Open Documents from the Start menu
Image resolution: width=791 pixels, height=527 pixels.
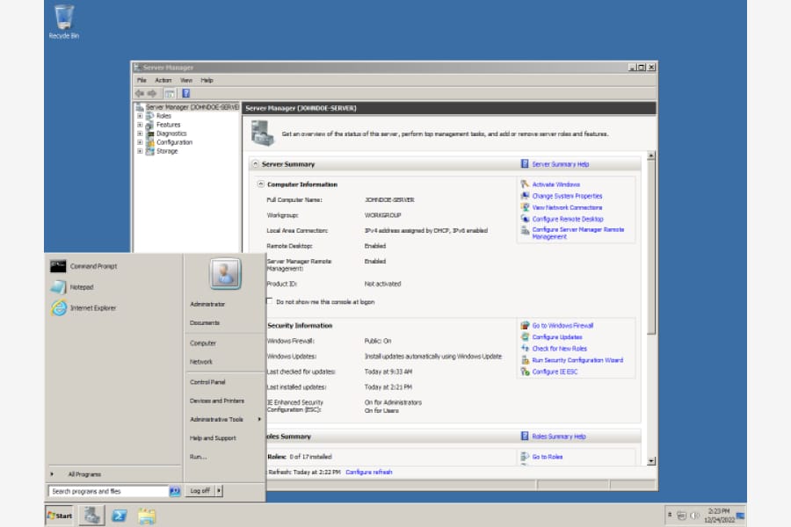coord(204,322)
